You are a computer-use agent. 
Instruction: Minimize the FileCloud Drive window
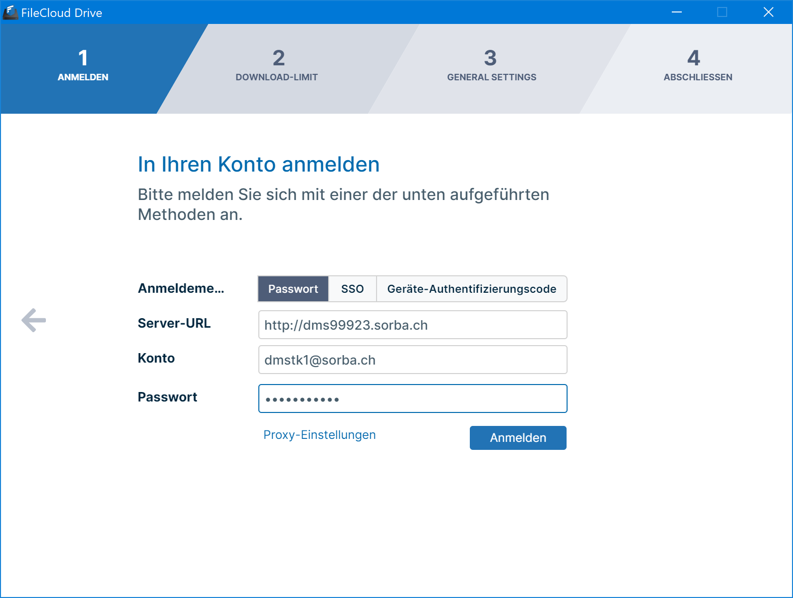pyautogui.click(x=677, y=12)
